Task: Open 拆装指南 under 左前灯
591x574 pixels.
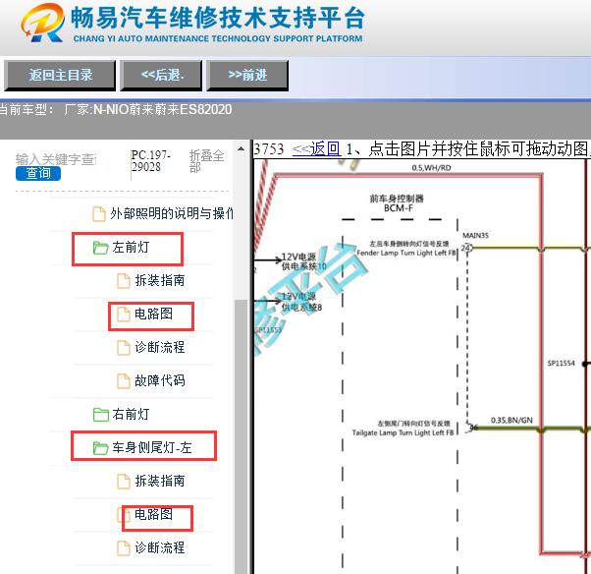Action: (x=160, y=280)
